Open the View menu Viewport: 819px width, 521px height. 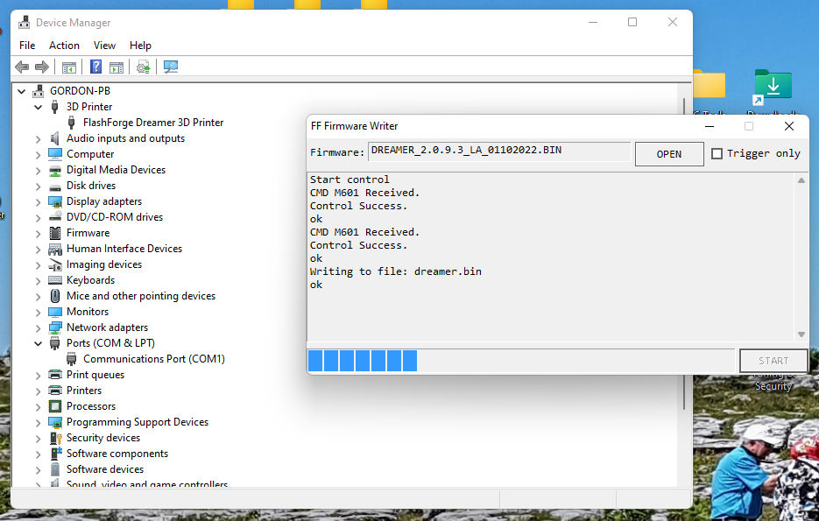pos(104,45)
